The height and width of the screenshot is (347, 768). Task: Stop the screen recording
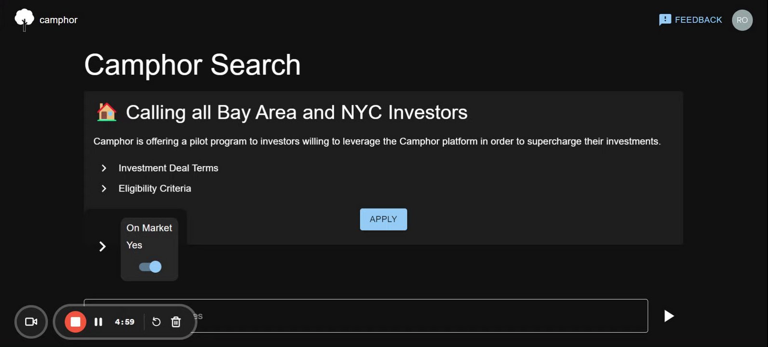(x=76, y=322)
